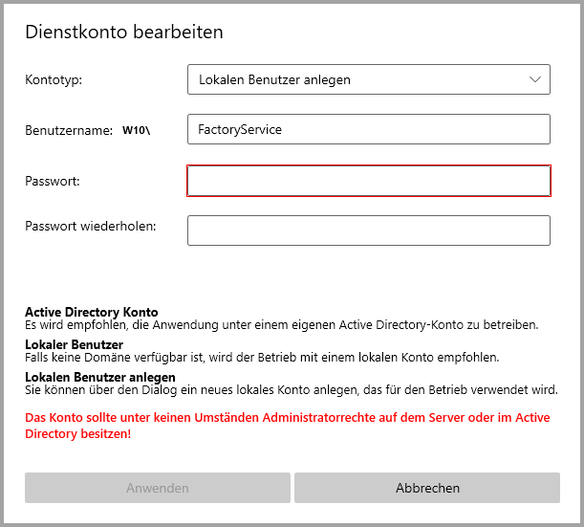Click the Active Directory recommendation description text
Image resolution: width=584 pixels, height=527 pixels.
point(281,325)
